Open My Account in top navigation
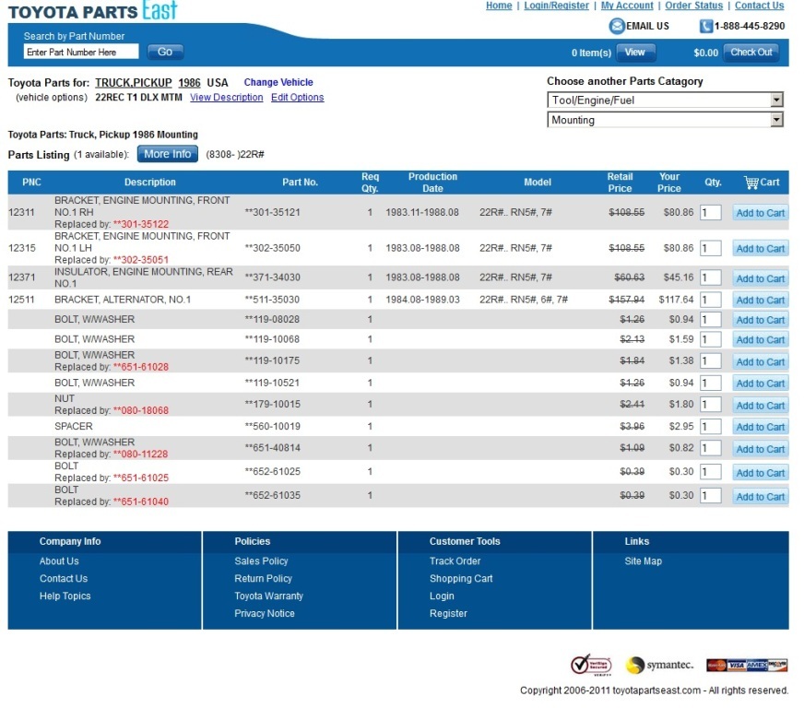Screen dimensions: 804x708 pos(627,6)
